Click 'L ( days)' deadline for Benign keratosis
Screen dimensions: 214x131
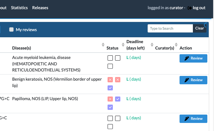[x=134, y=79]
